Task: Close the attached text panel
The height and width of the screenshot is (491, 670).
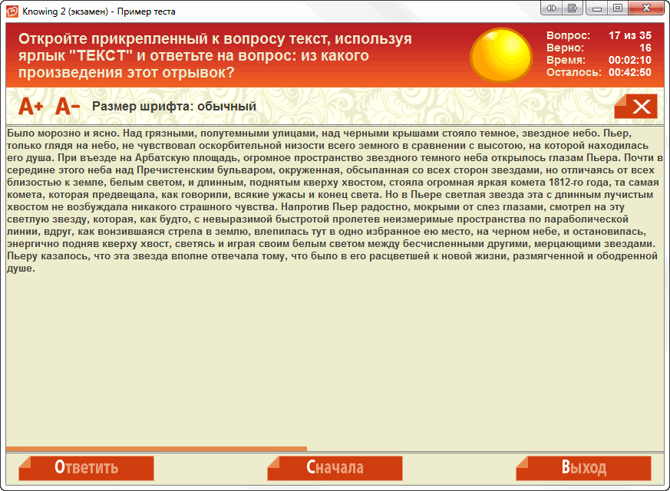Action: [635, 107]
